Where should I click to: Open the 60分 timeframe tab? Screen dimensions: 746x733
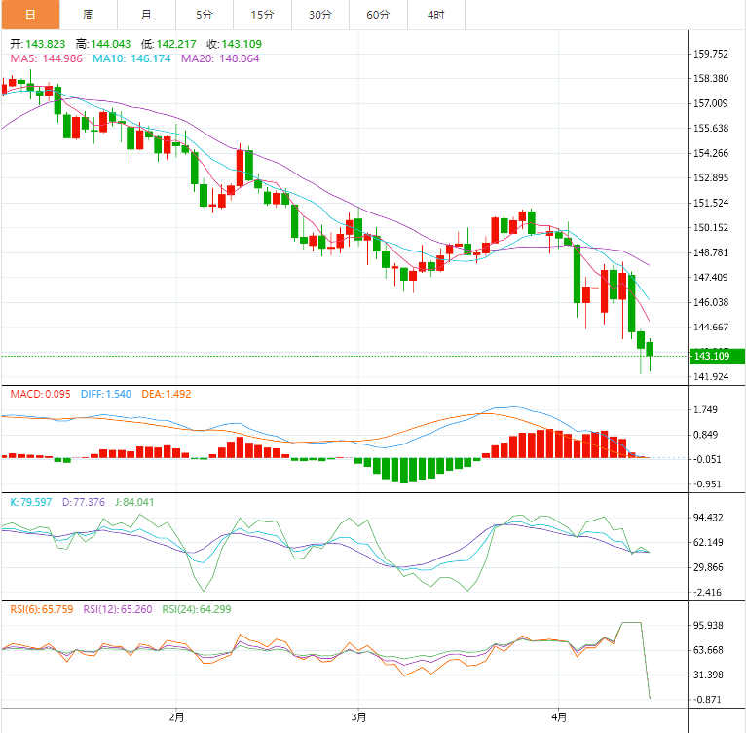(378, 15)
